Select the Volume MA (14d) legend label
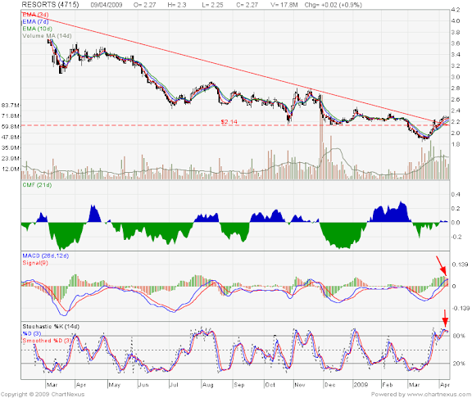This screenshot has width=472, height=398. click(x=47, y=36)
